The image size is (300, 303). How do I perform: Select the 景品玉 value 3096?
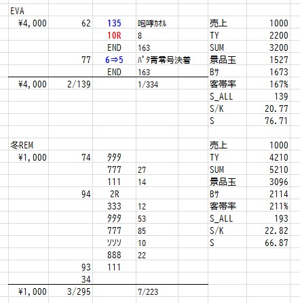pyautogui.click(x=279, y=182)
